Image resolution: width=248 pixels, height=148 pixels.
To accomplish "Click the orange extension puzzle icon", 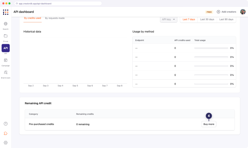I will (x=6, y=133).
